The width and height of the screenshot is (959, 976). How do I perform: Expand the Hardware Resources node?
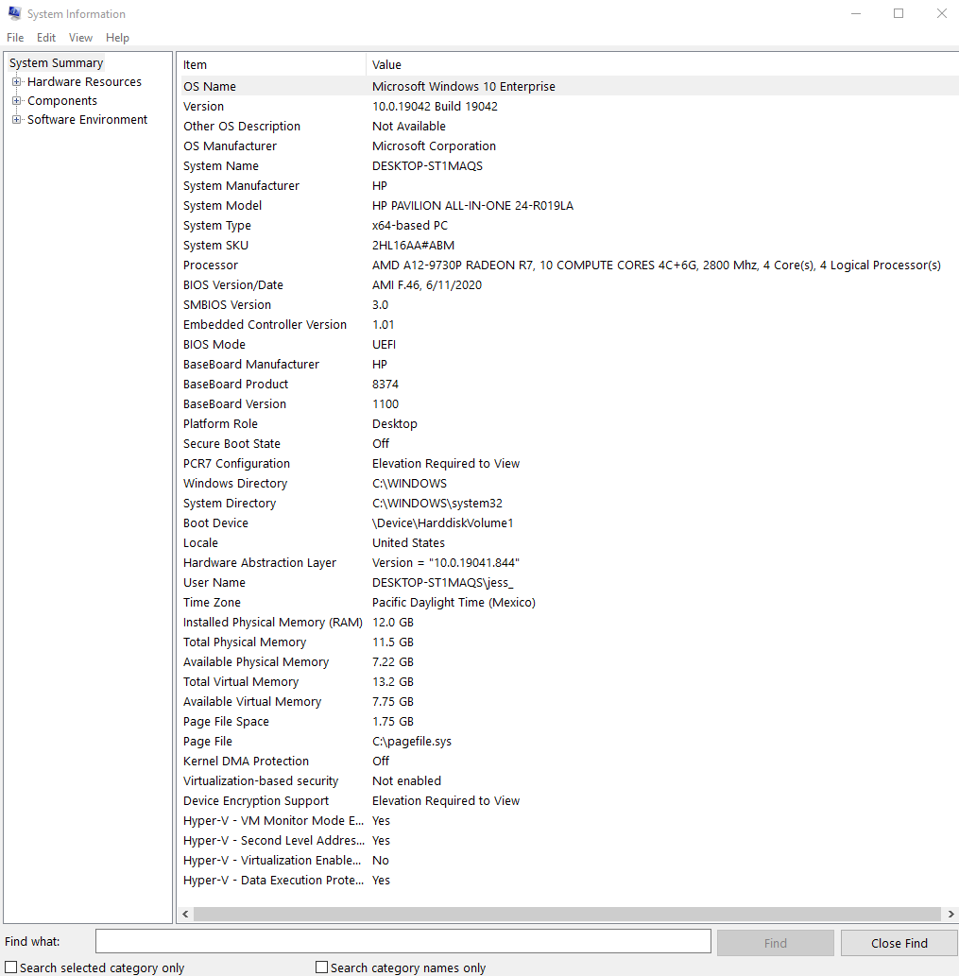tap(17, 81)
